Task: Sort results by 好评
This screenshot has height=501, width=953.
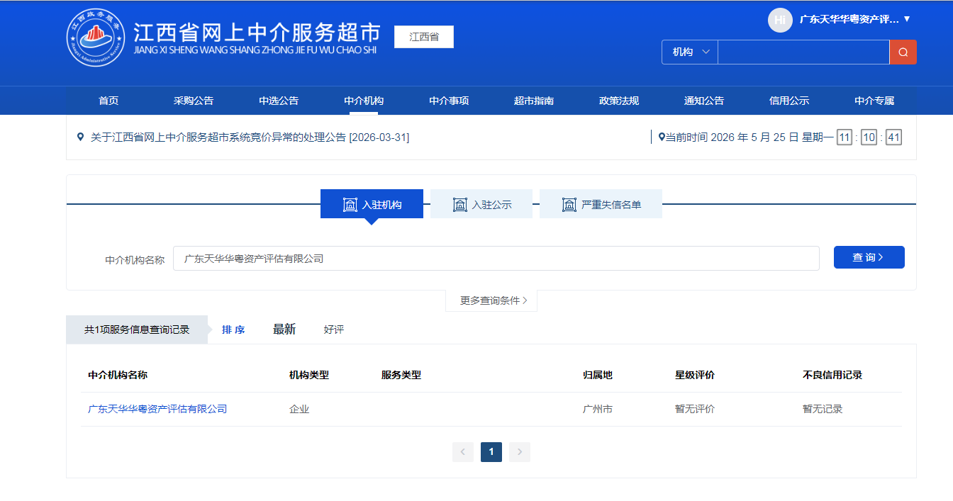Action: (334, 330)
